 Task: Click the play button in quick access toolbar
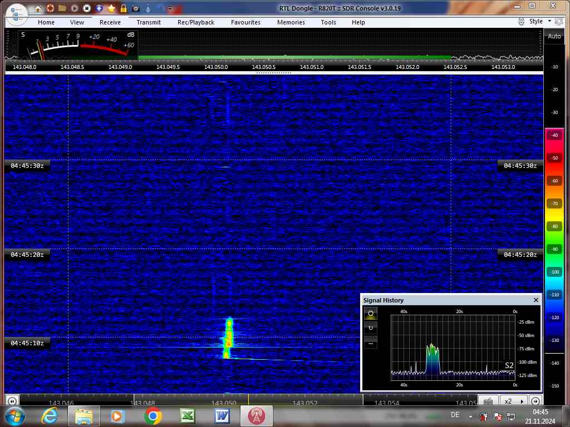point(75,8)
